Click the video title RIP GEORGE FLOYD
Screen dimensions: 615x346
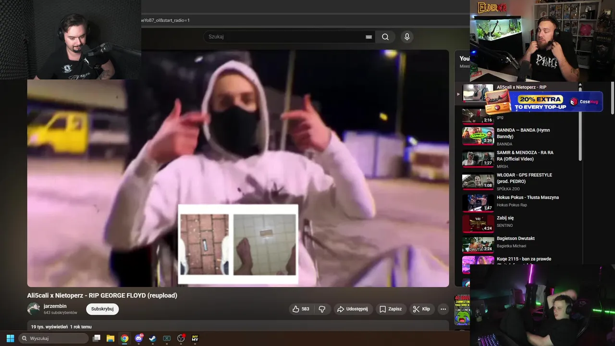pos(102,296)
